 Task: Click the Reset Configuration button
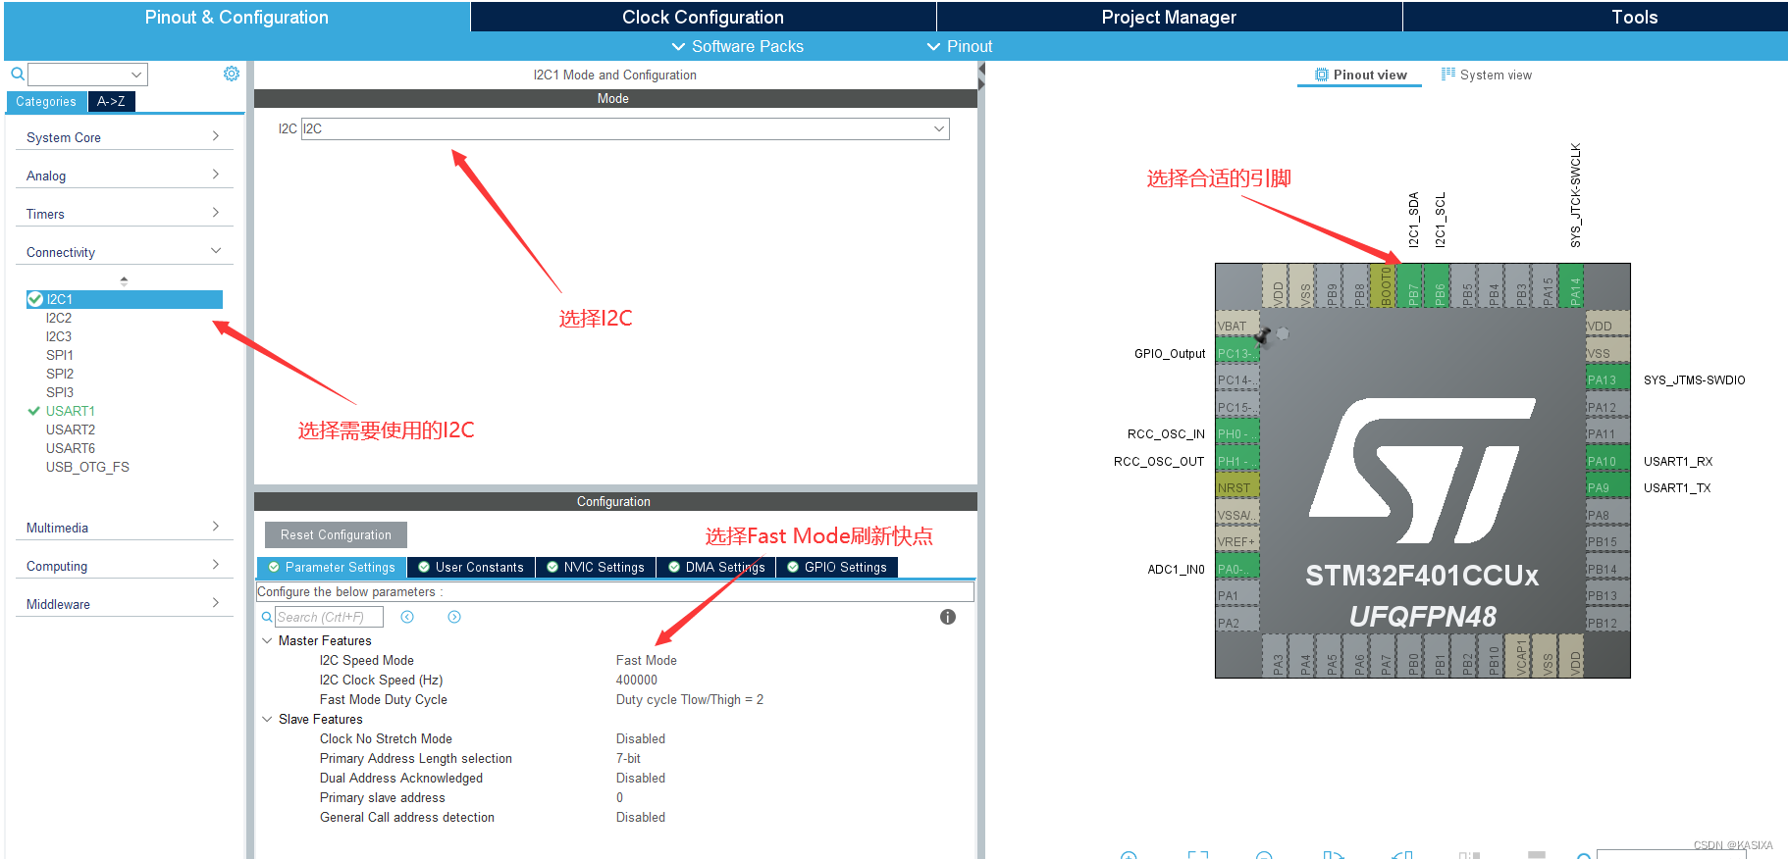tap(336, 534)
